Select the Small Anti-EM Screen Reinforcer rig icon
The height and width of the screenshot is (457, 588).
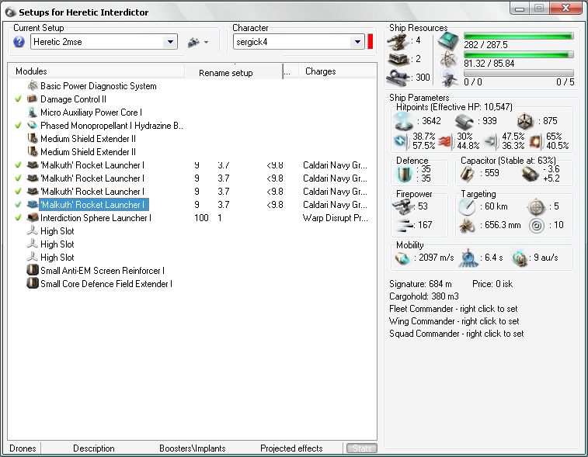[33, 271]
